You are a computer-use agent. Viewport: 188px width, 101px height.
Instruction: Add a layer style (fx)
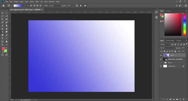(167, 99)
